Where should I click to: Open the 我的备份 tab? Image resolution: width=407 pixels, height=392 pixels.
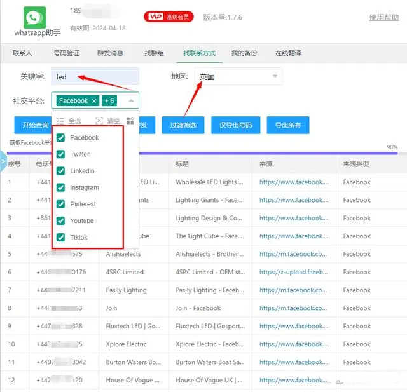tap(244, 53)
